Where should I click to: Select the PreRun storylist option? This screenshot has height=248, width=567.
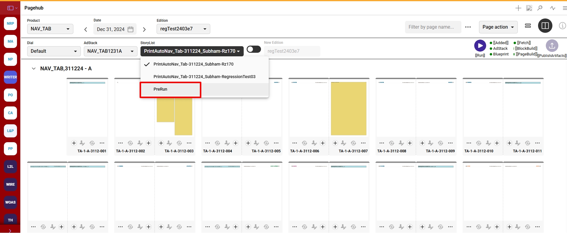[160, 89]
